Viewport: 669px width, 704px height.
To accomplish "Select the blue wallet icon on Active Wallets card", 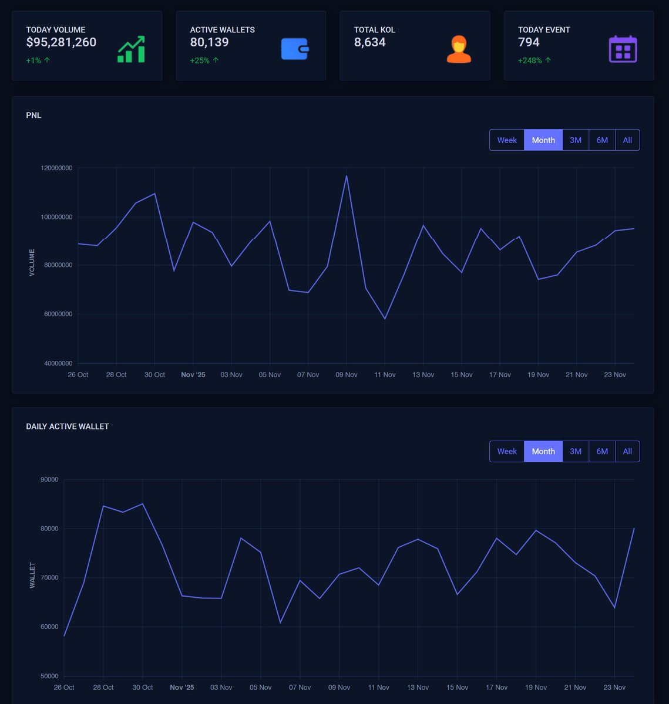I will tap(295, 48).
